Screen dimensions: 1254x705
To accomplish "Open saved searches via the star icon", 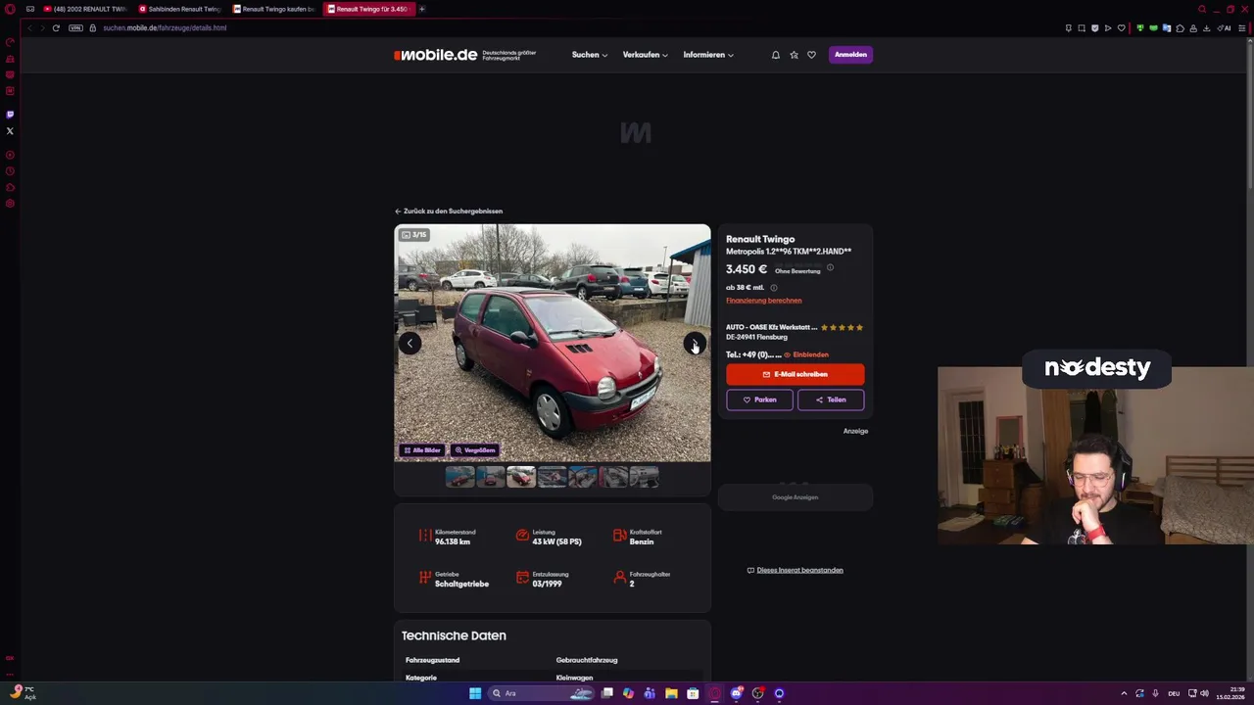I will coord(794,55).
